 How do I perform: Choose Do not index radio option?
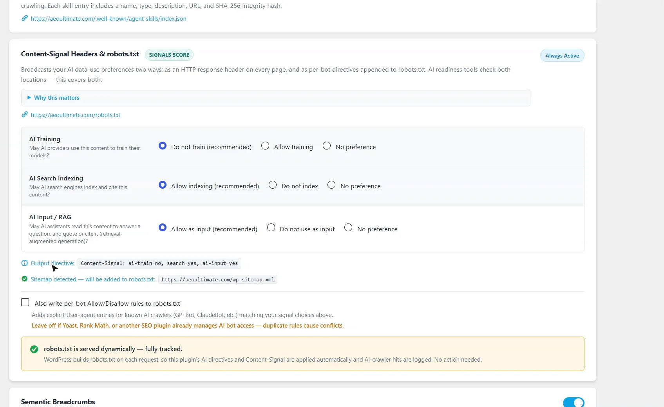point(273,185)
